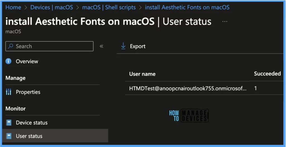Click the Manage section heading
Viewport: 286px width, 147px height.
[16, 78]
